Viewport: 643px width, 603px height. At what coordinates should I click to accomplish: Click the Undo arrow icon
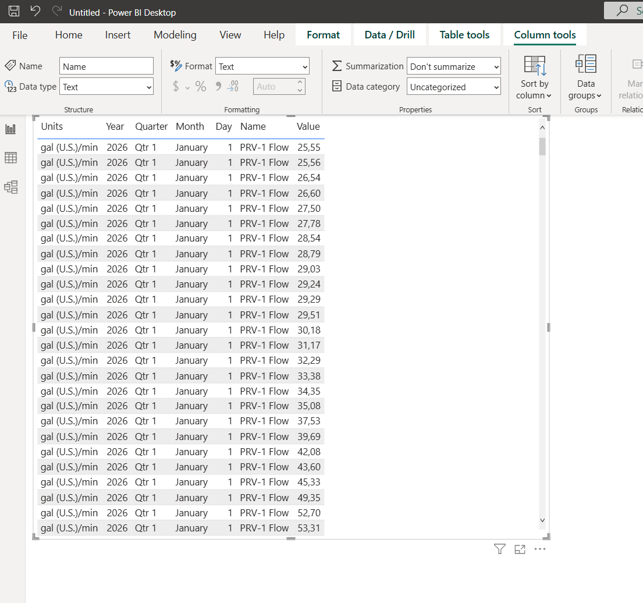click(35, 11)
